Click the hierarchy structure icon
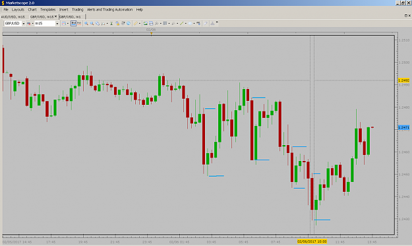The image size is (412, 246). coord(212,23)
